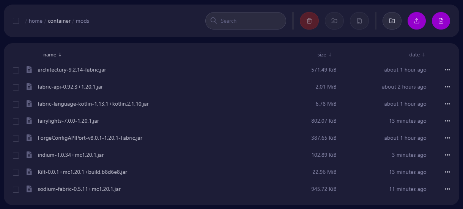Select checkbox for sodium-fabric-0.5.11 jar
Viewport: 463px width, 209px height.
16,189
